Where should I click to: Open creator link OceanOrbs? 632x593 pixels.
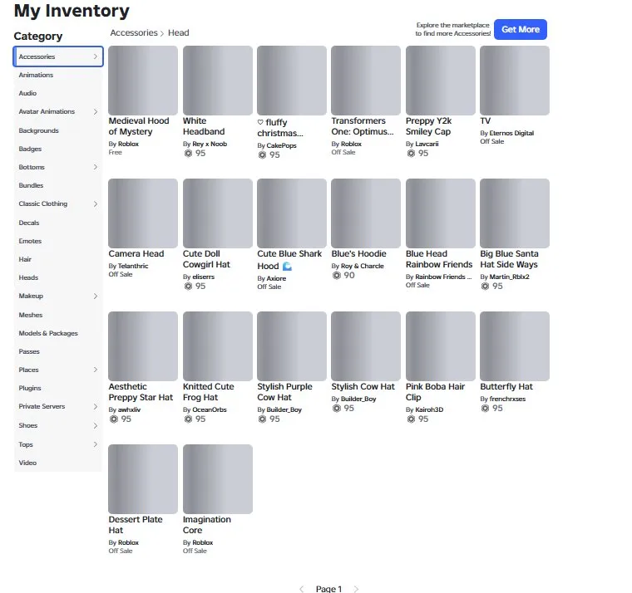point(210,409)
